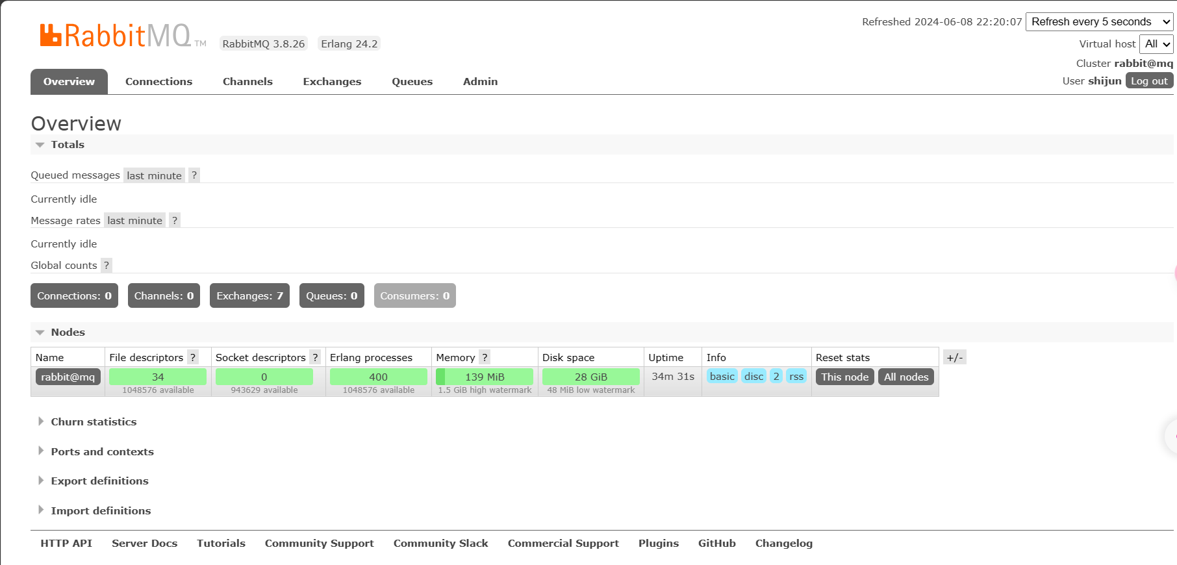
Task: Switch to the Connections tab
Action: point(158,81)
